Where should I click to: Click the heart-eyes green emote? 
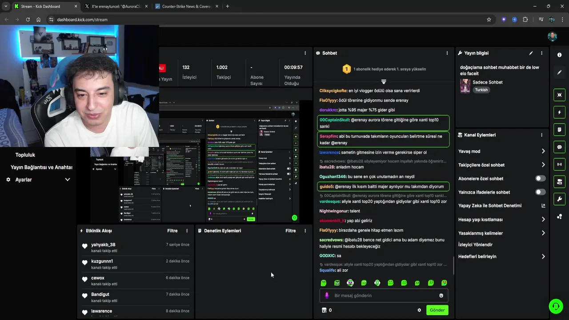(444, 283)
